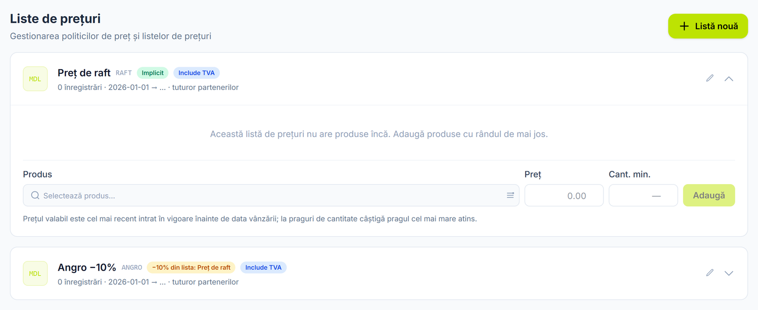Create a new list with Listă nouă
Screen dimensions: 758x310
[x=708, y=26]
